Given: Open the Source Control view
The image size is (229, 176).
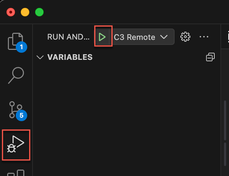Looking at the screenshot, I should (x=15, y=110).
